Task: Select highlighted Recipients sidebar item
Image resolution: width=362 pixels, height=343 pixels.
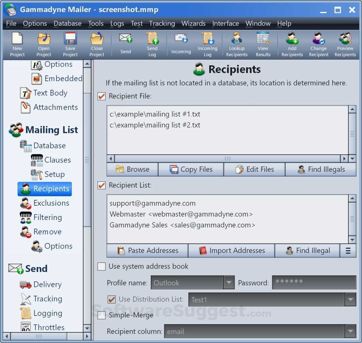Action: pyautogui.click(x=45, y=189)
